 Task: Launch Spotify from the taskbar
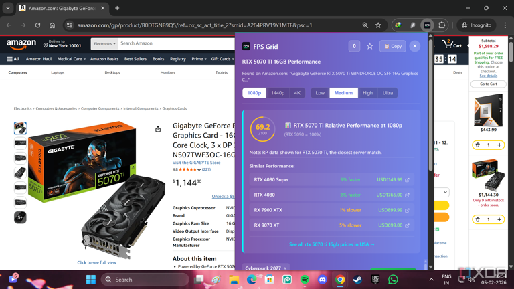305,280
